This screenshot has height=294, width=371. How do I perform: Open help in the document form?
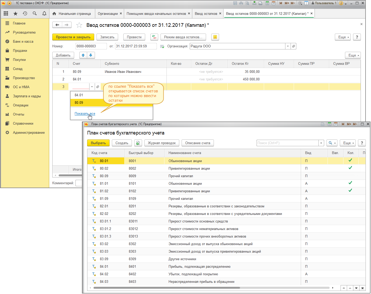click(357, 37)
